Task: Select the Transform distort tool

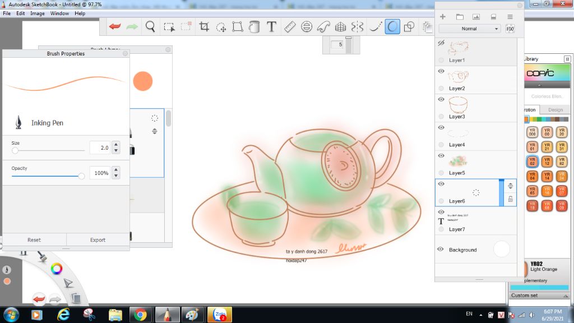Action: point(238,26)
